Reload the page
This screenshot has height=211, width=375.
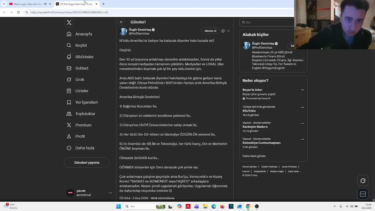18,12
